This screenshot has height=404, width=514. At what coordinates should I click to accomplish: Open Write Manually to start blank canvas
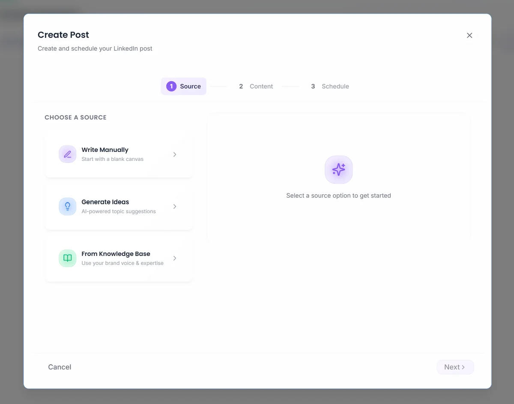pos(118,154)
